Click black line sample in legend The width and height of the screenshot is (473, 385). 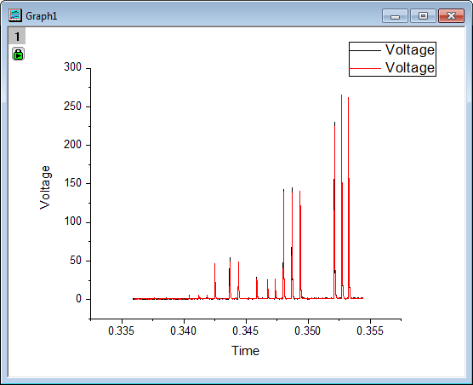point(365,50)
